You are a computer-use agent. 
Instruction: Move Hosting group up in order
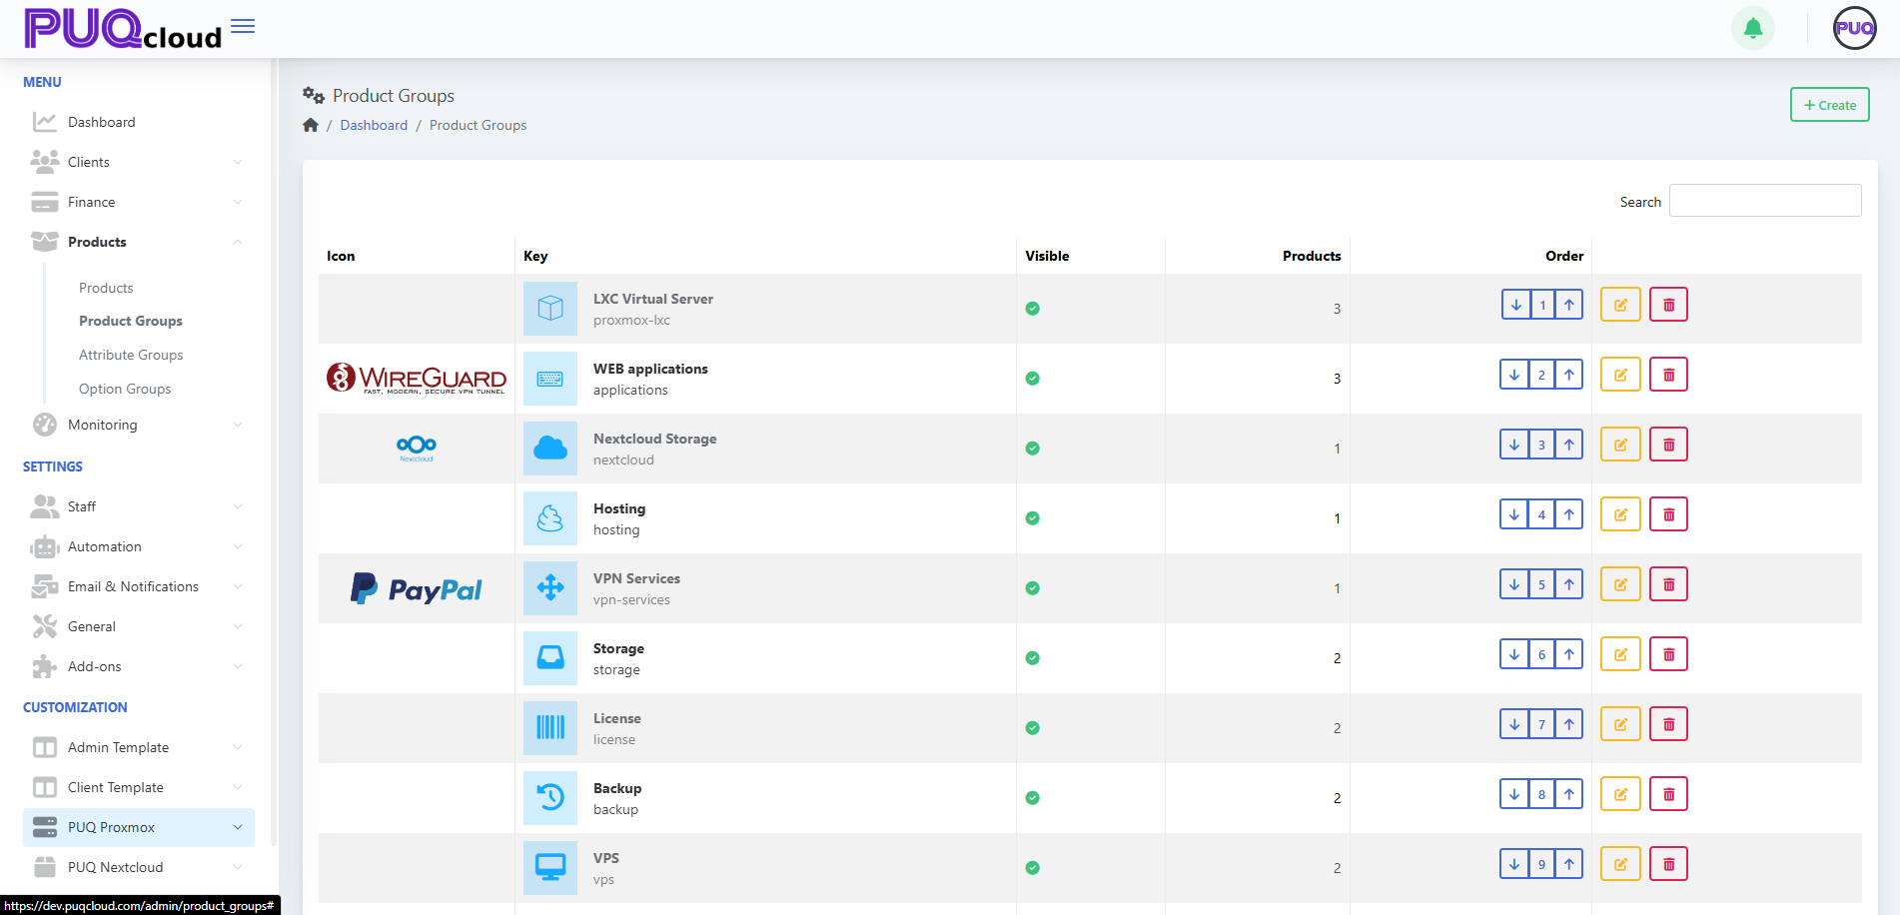click(x=1569, y=514)
